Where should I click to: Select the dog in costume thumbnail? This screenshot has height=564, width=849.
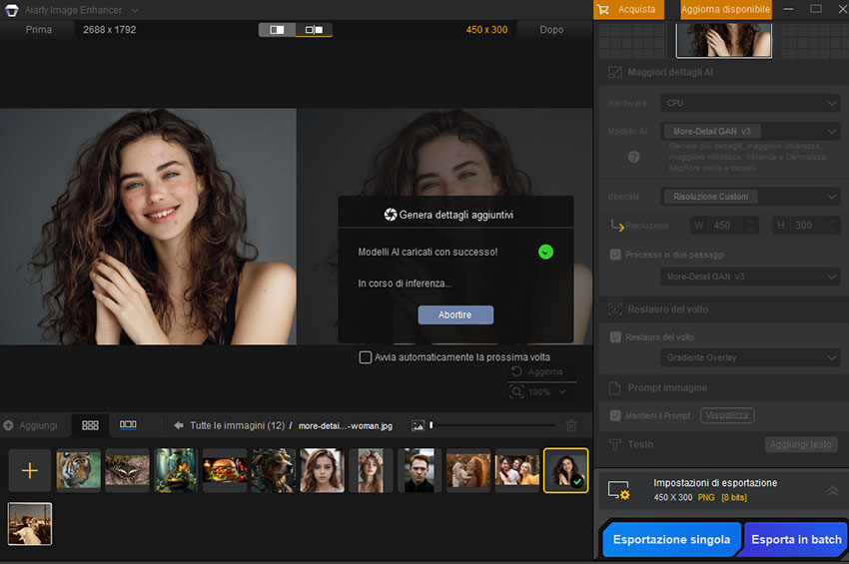(x=274, y=470)
